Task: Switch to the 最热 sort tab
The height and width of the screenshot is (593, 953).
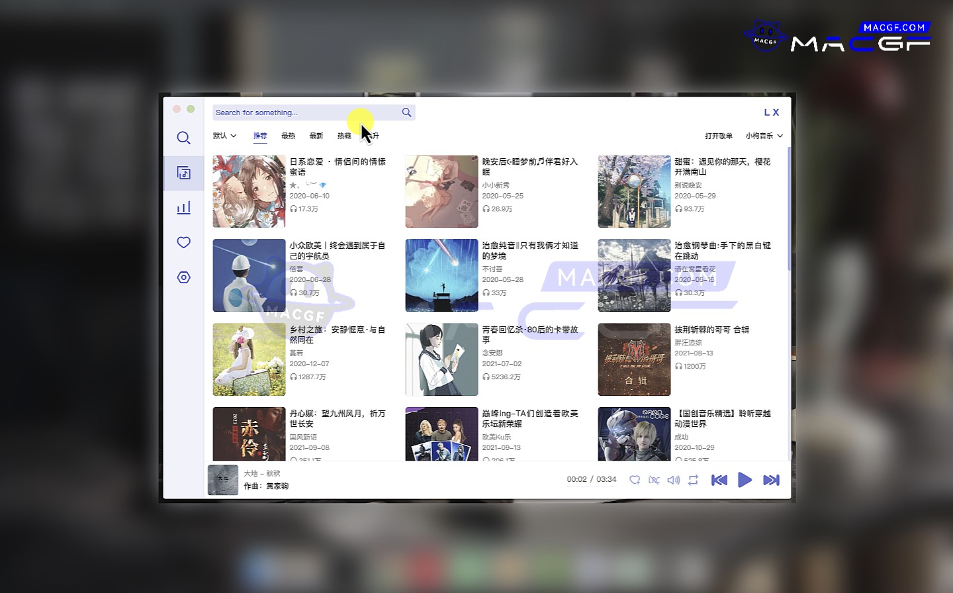Action: (x=288, y=136)
